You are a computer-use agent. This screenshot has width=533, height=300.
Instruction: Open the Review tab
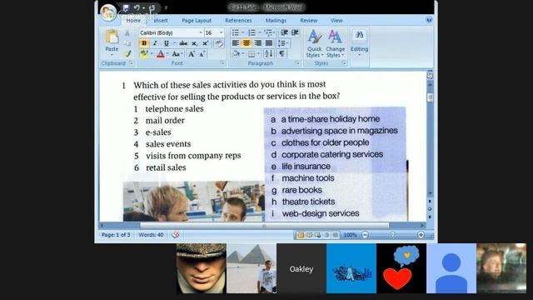tap(309, 20)
